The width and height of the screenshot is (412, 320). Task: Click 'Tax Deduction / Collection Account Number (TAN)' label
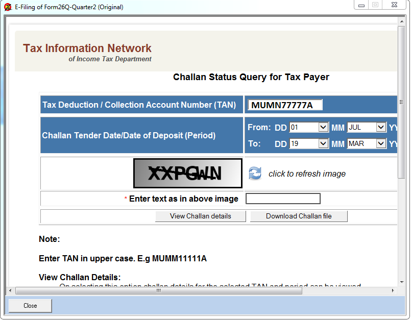(139, 105)
